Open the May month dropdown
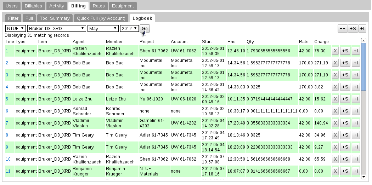The image size is (372, 185). click(103, 28)
